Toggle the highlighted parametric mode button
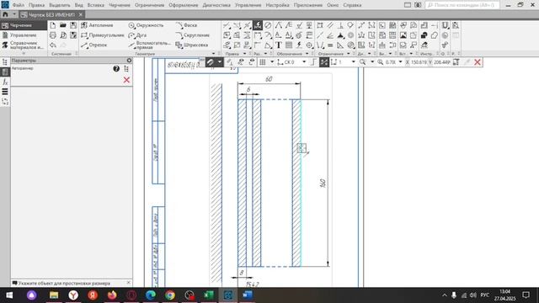 tap(323, 62)
